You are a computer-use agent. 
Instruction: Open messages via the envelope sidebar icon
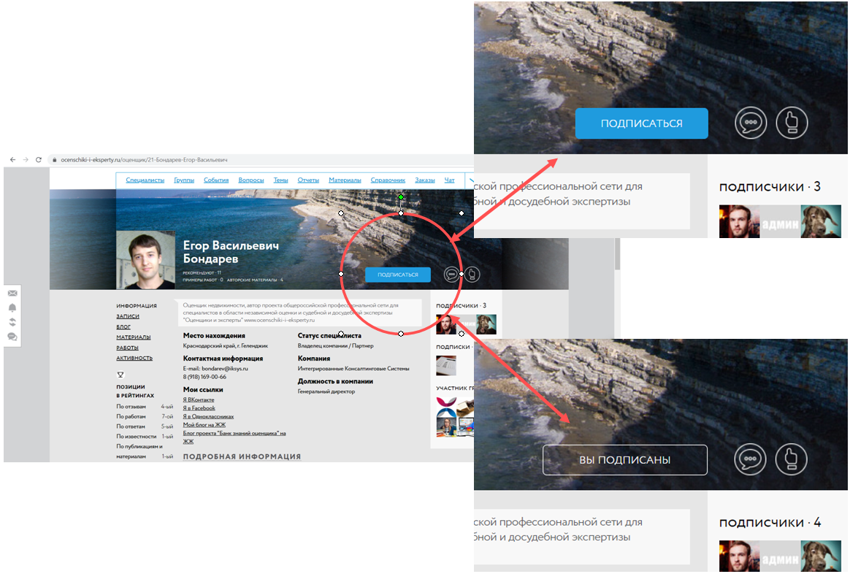click(x=12, y=294)
